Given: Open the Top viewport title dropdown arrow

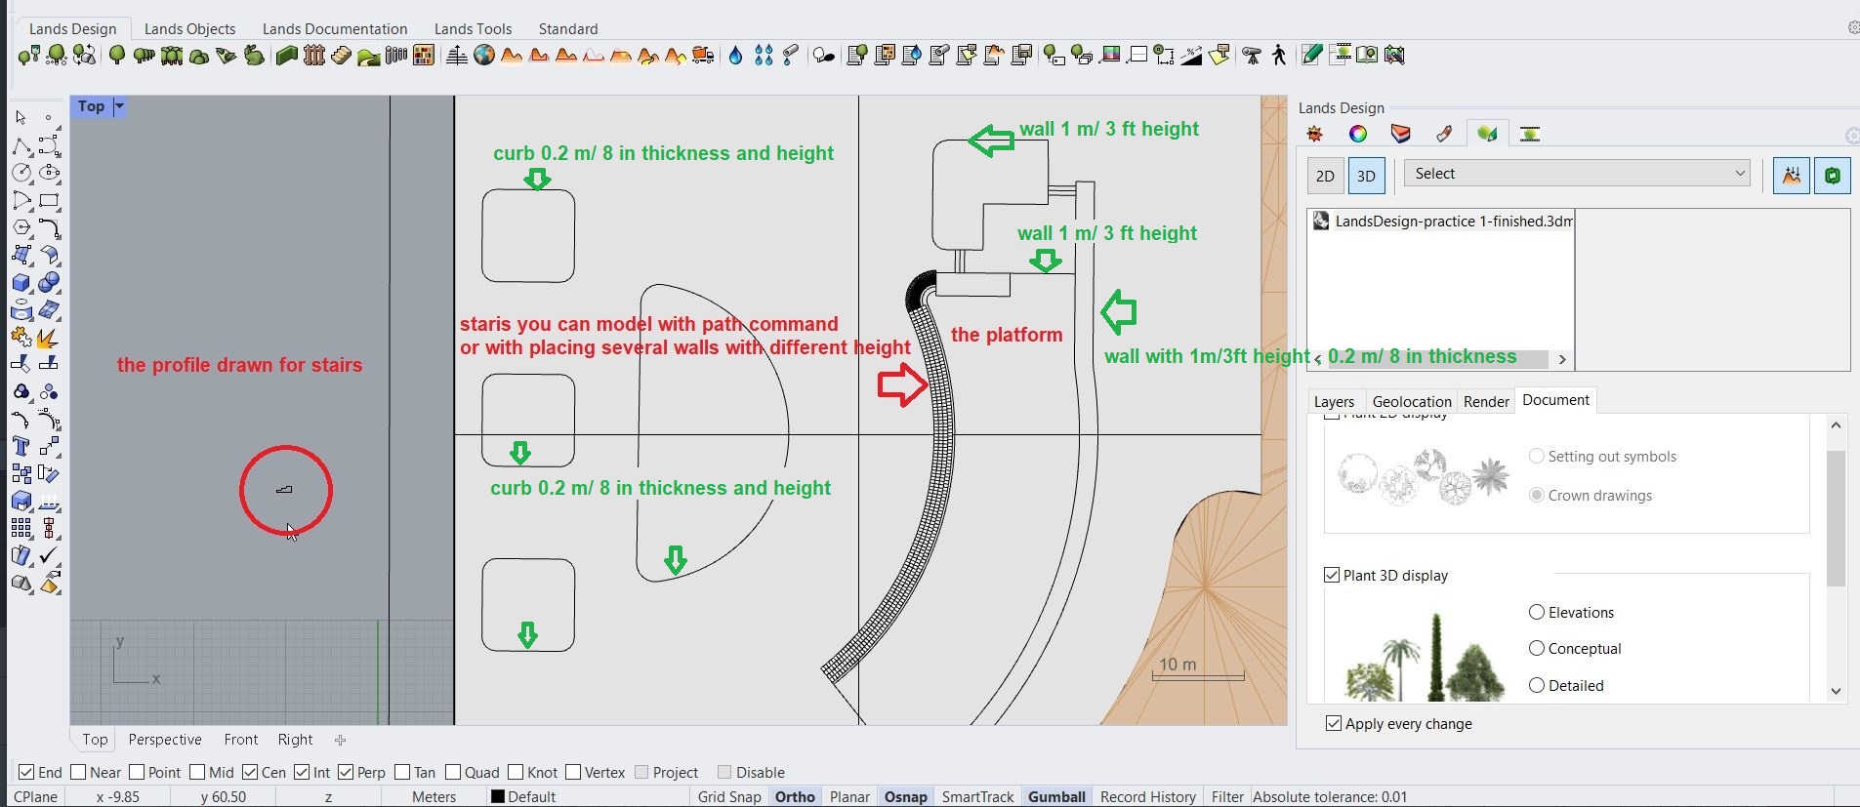Looking at the screenshot, I should coord(119,106).
